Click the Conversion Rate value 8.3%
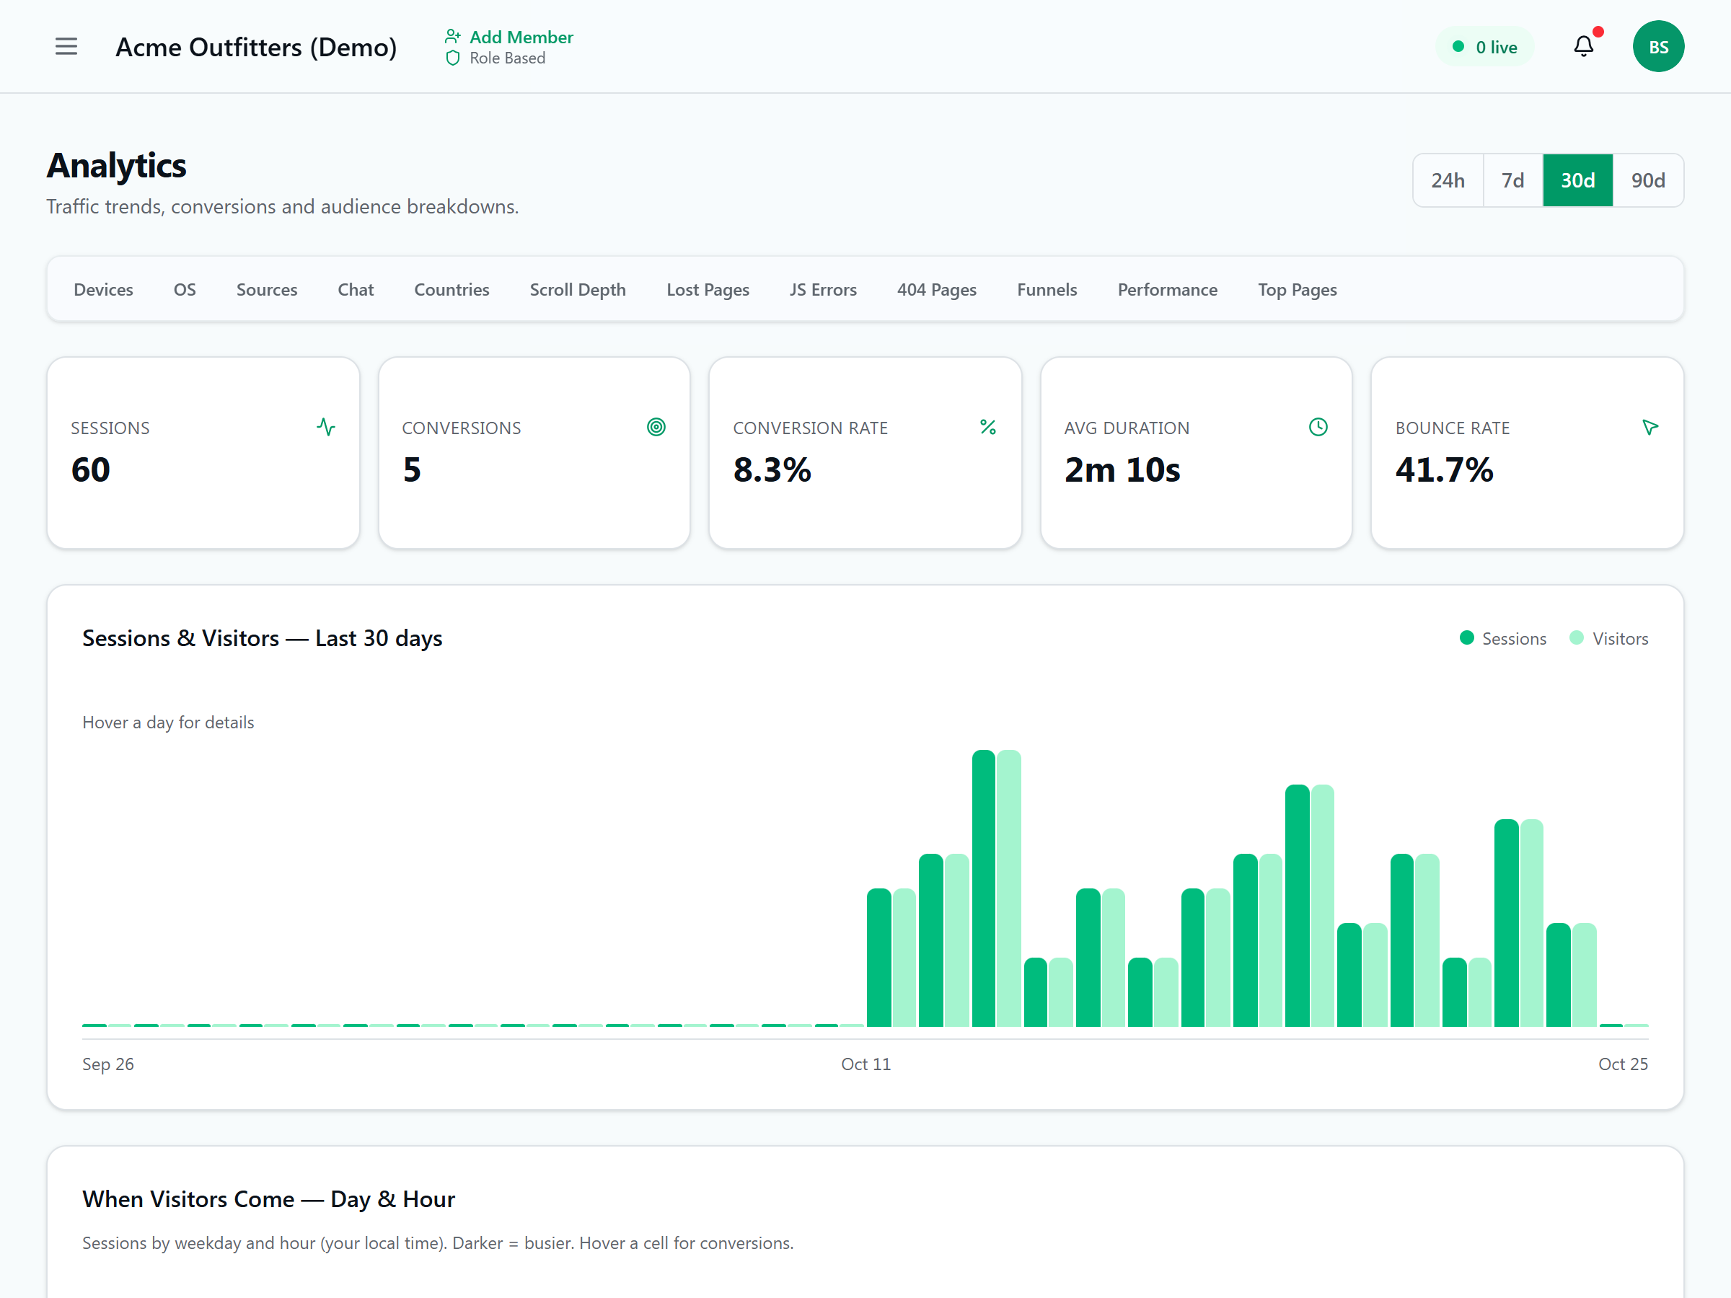The width and height of the screenshot is (1731, 1298). click(x=772, y=470)
